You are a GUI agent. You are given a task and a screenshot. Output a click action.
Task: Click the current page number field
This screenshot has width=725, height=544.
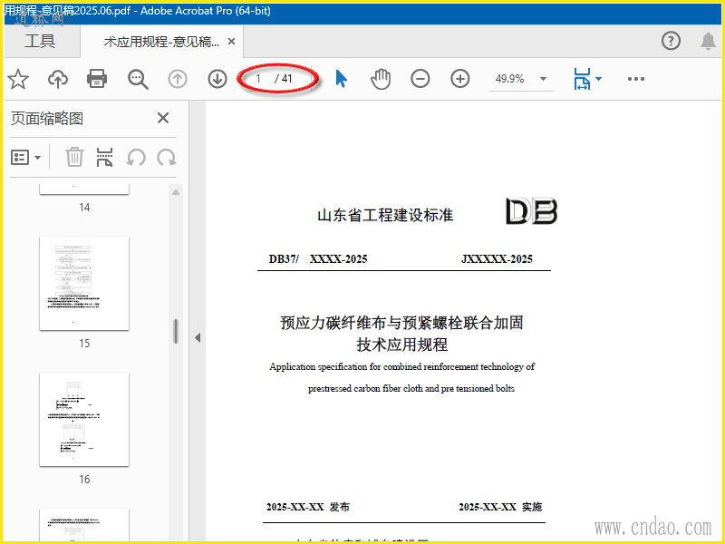258,79
